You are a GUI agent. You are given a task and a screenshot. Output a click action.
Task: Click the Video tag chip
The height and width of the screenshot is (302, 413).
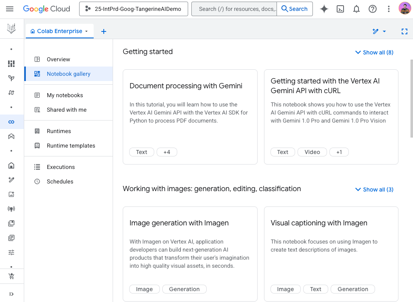312,152
